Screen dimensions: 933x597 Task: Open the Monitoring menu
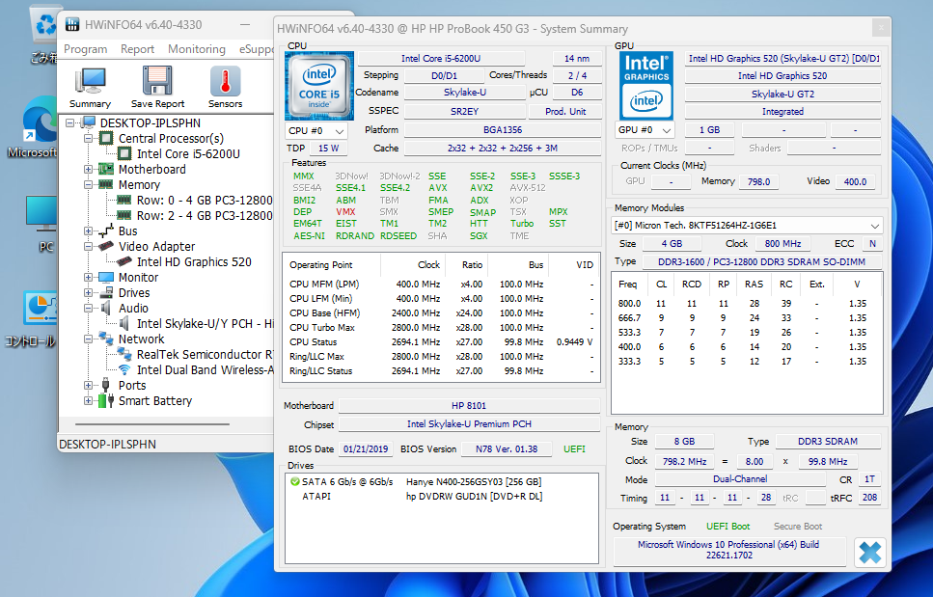point(197,49)
